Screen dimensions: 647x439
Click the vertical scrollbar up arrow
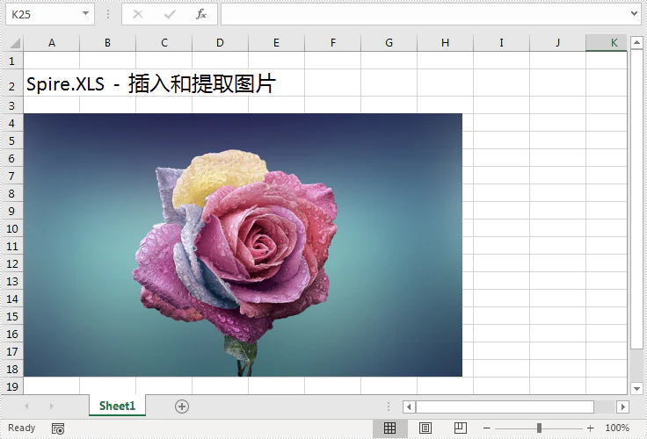pos(636,42)
